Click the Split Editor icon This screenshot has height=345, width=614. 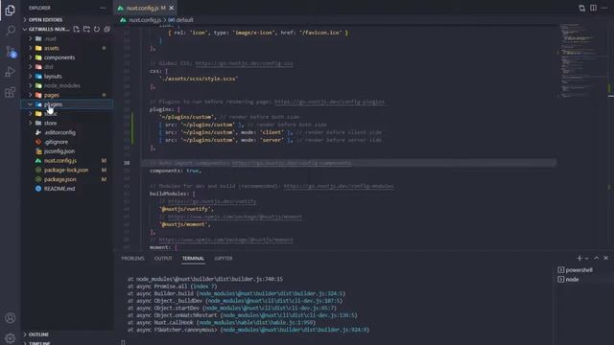pos(593,8)
